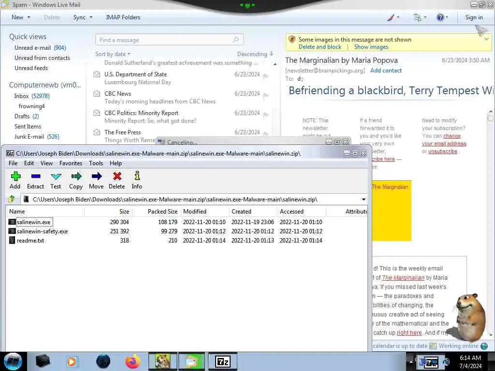Click the Show images link
Screen dimensions: 495x371
pos(371,47)
